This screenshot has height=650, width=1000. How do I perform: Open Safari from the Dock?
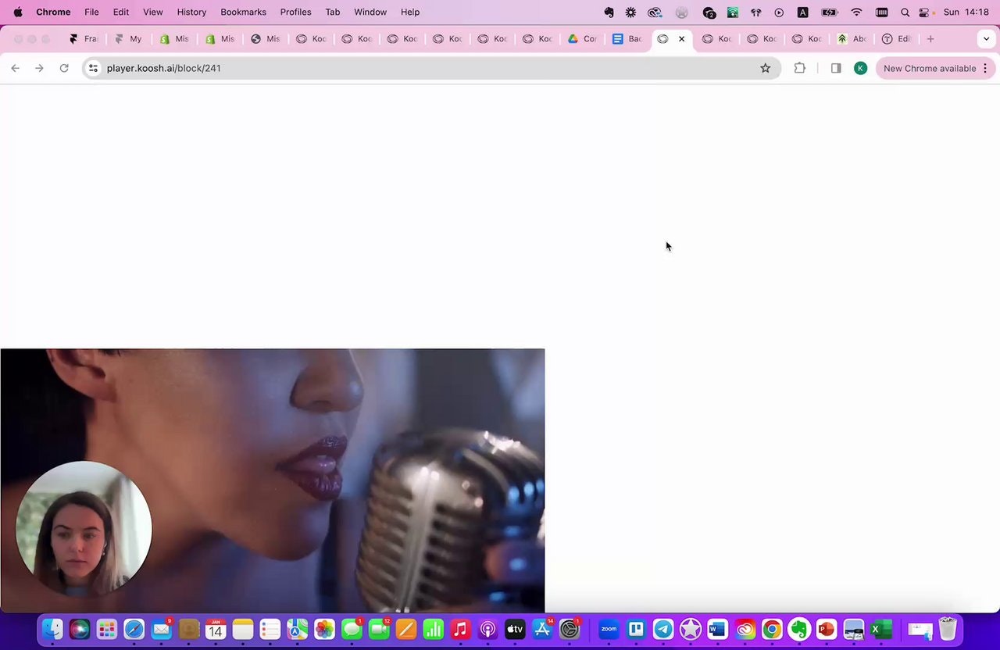pyautogui.click(x=134, y=629)
